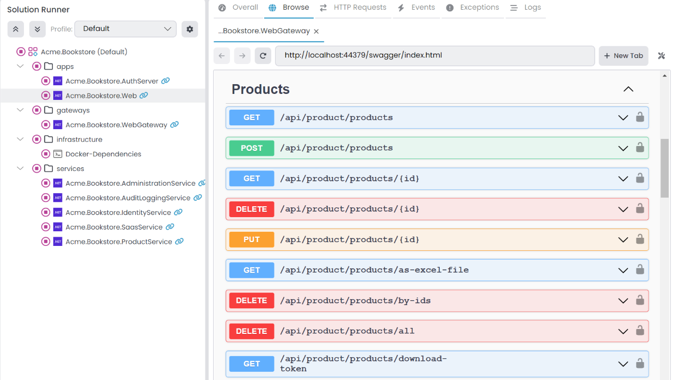Close the Bookstore.WebGateway browser tab

(x=316, y=31)
